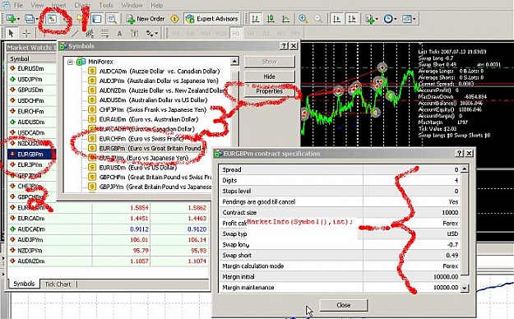The width and height of the screenshot is (514, 319).
Task: Open the Periods clock icon
Action: pos(388,19)
